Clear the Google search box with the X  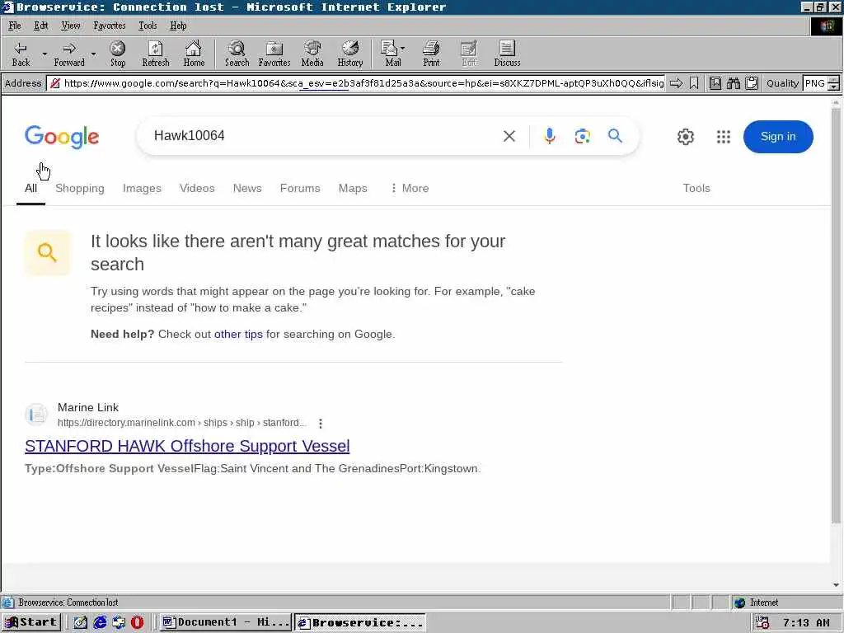click(509, 136)
